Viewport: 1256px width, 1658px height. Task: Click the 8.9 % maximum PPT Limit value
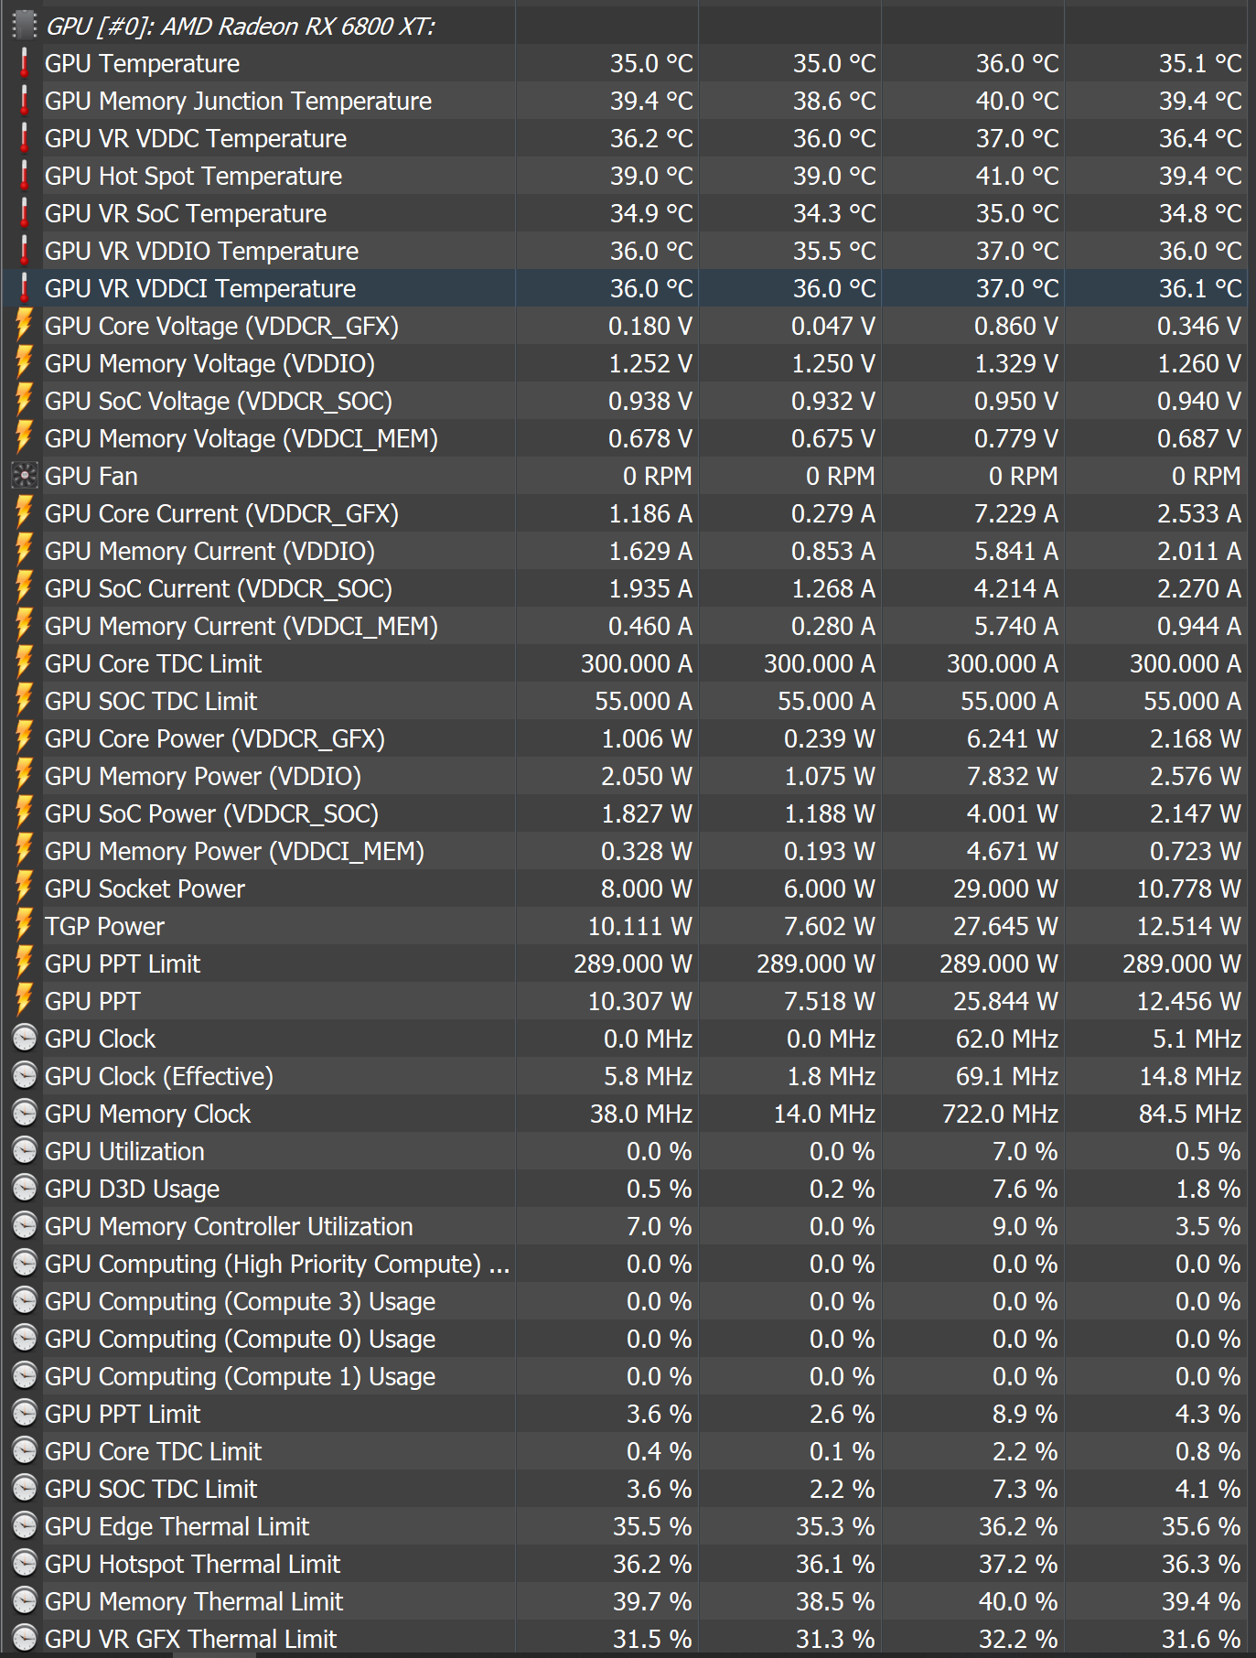pos(1025,1414)
